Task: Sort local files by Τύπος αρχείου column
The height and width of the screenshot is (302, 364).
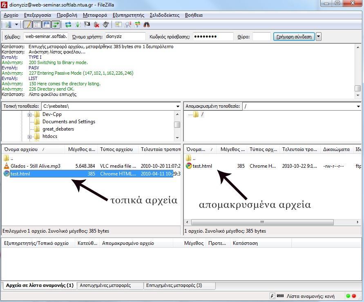Action: tap(118, 149)
